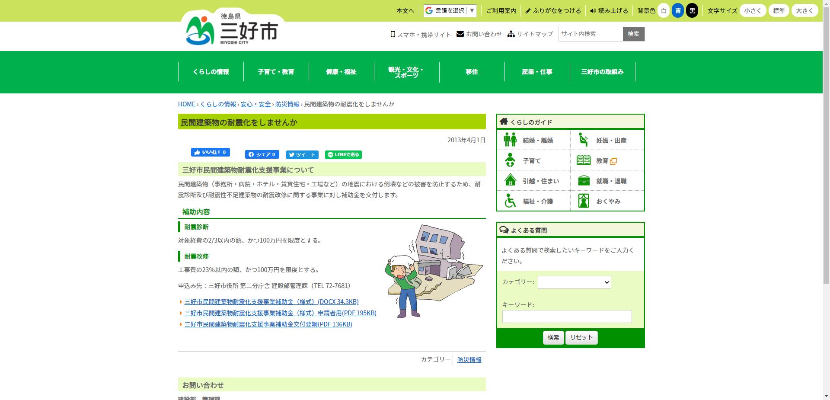830x400 pixels.
Task: Expand text size with 大きく option
Action: click(x=804, y=11)
